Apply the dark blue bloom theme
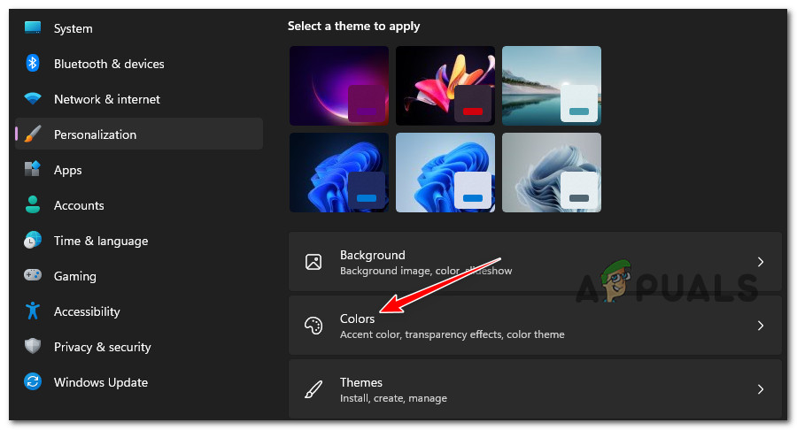This screenshot has width=797, height=430. point(339,173)
